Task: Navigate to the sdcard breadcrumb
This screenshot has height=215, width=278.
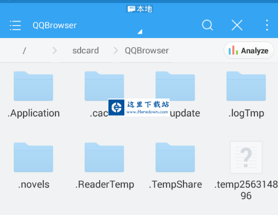Action: [x=86, y=51]
